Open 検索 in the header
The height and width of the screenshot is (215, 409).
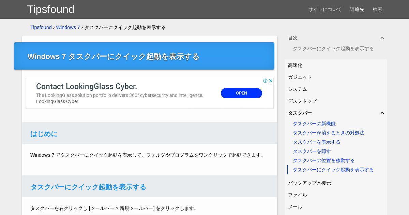coord(378,9)
